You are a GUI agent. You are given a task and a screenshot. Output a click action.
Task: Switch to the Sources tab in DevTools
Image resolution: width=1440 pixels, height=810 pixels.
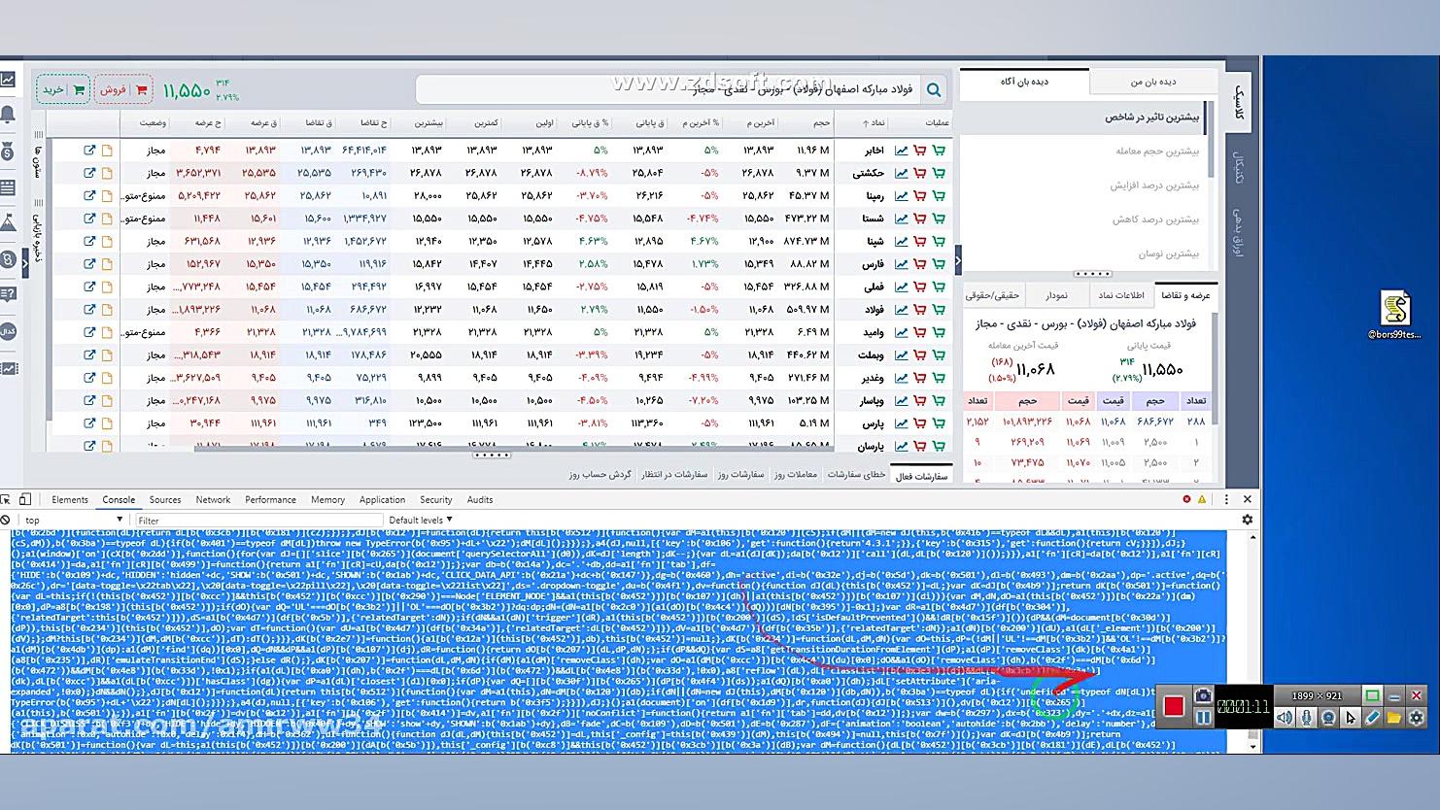coord(165,499)
